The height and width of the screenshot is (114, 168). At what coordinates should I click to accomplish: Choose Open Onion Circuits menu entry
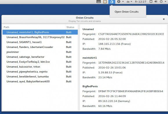point(127,12)
